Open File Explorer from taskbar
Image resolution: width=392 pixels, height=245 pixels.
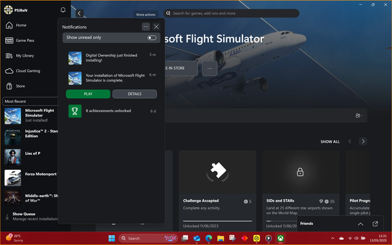pos(221,239)
